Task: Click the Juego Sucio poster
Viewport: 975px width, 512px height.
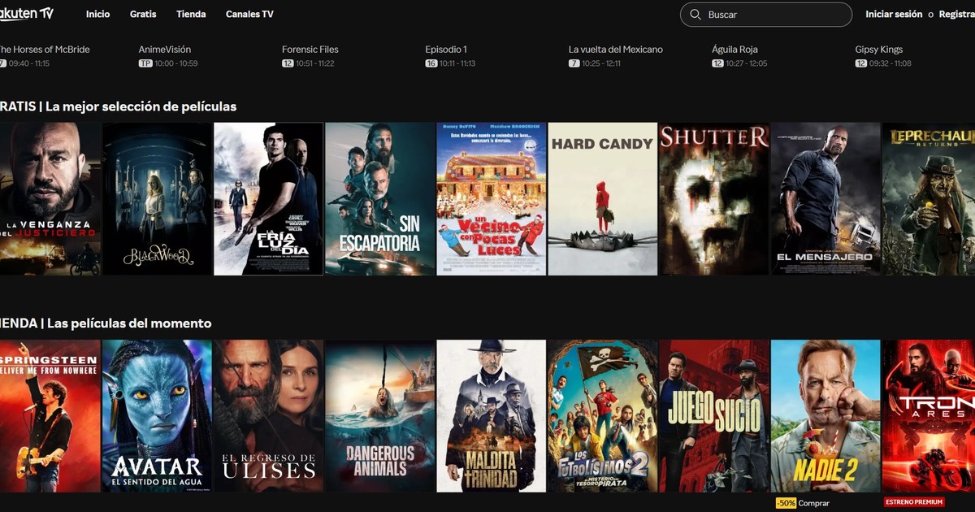Action: click(x=714, y=415)
